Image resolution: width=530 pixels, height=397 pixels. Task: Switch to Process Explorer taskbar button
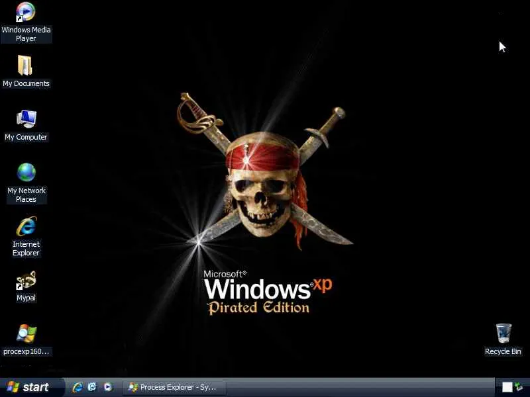tap(174, 387)
